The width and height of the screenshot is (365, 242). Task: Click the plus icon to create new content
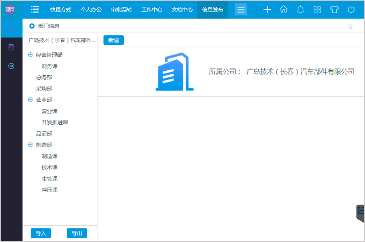tap(267, 9)
